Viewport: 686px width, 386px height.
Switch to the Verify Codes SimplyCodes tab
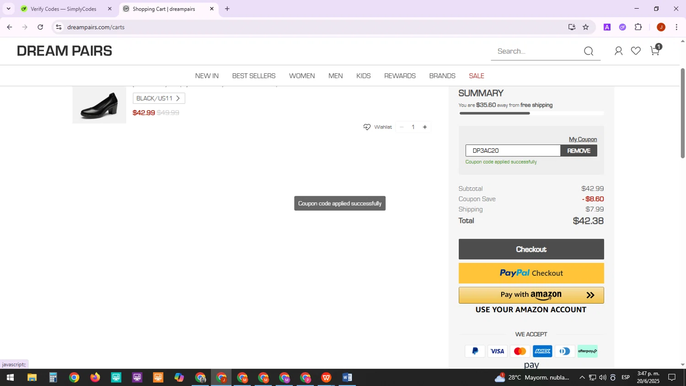(63, 9)
